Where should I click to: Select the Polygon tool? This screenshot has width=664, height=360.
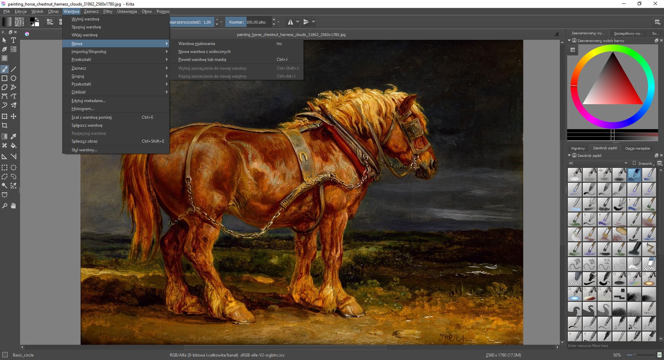point(5,87)
